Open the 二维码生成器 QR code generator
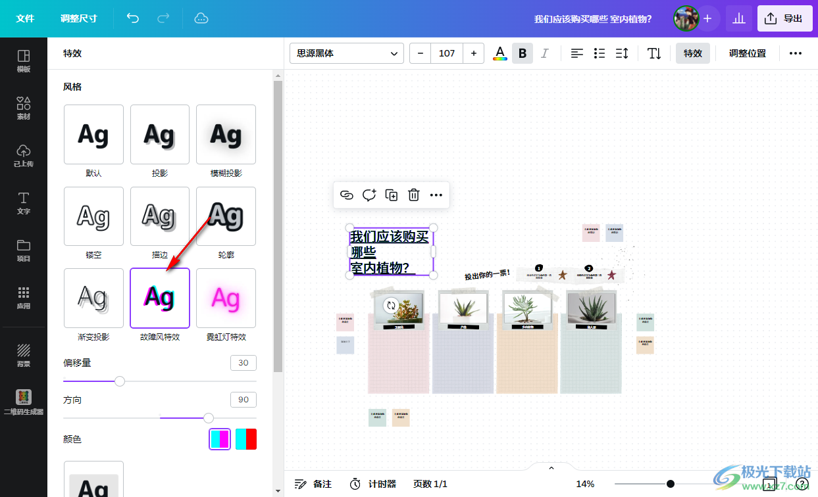The height and width of the screenshot is (497, 818). pyautogui.click(x=24, y=402)
